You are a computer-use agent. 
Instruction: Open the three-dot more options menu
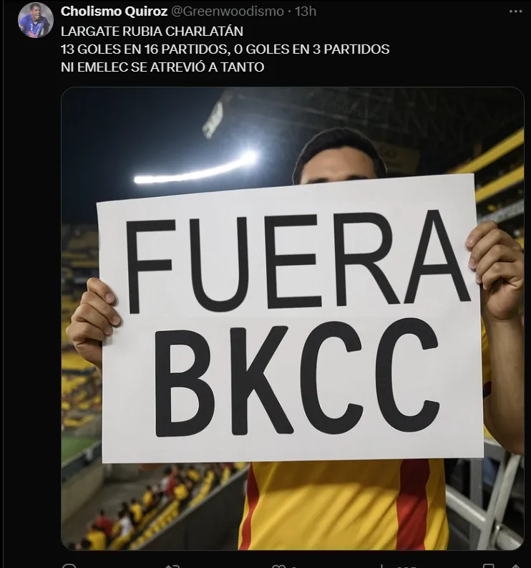515,11
